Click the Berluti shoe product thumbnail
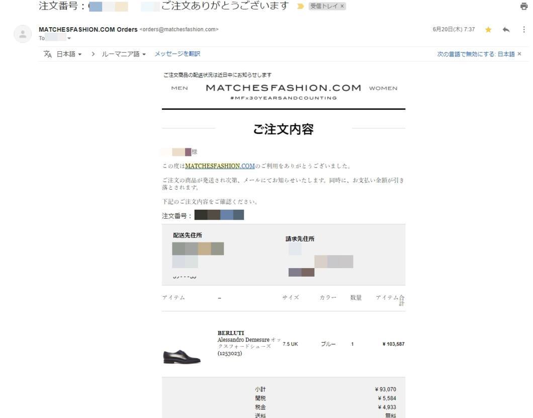Image resolution: width=533 pixels, height=418 pixels. 182,356
